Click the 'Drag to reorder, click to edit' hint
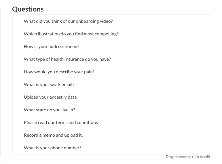Viewport: 222px width, 164px height. (188, 157)
